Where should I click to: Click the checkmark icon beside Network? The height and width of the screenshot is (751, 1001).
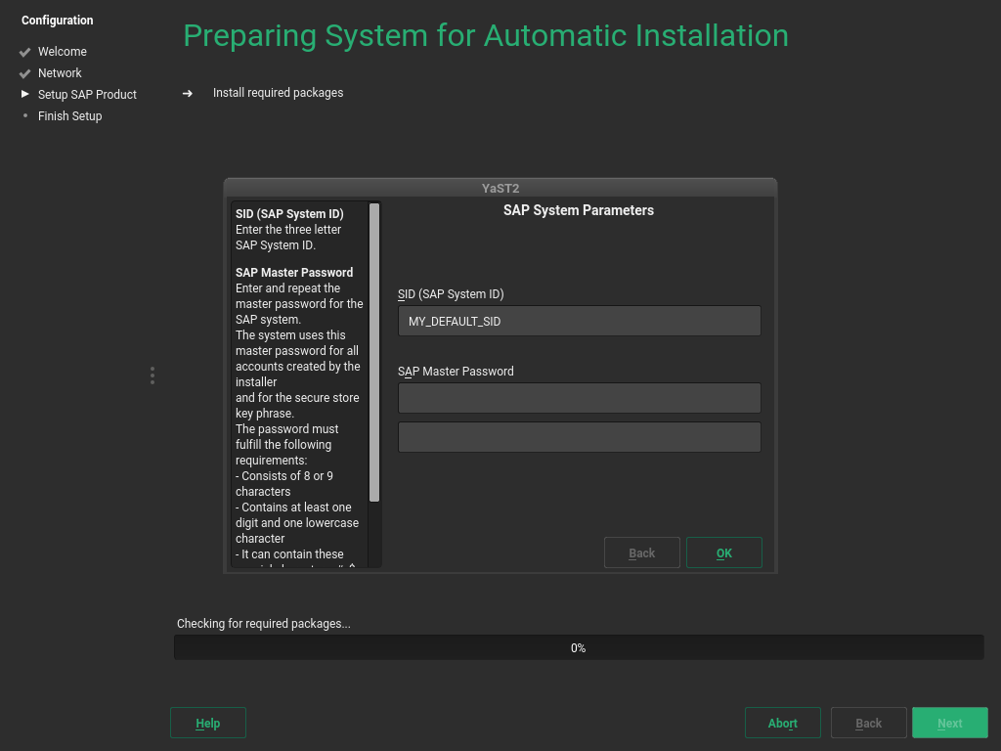pyautogui.click(x=22, y=72)
